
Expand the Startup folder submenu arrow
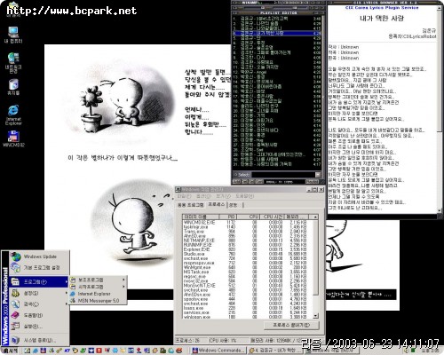point(123,287)
